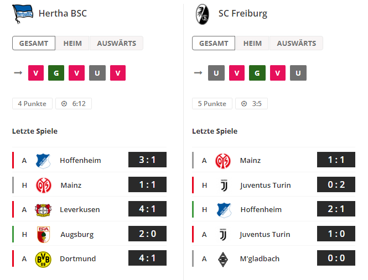368x280 pixels.
Task: Click the Leverkusen club crest
Action: (x=43, y=210)
